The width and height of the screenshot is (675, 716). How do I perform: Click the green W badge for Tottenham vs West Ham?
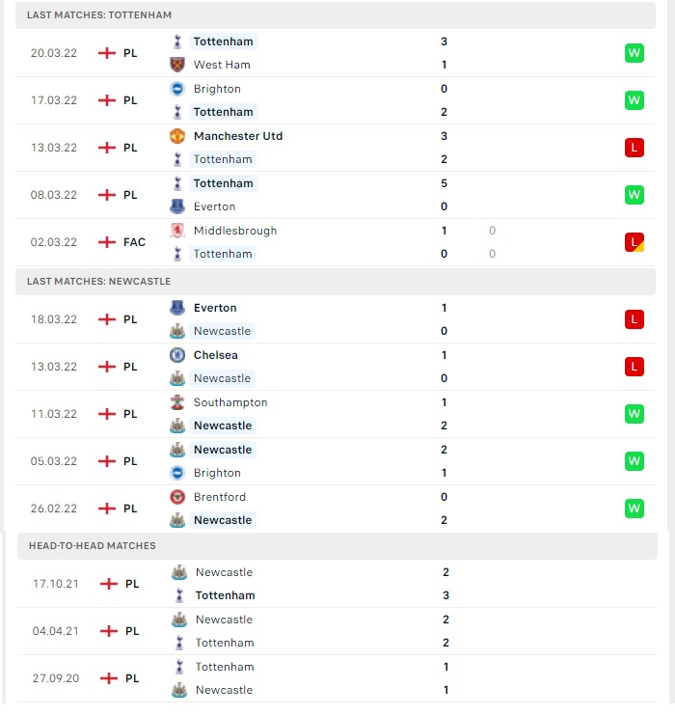tap(634, 53)
